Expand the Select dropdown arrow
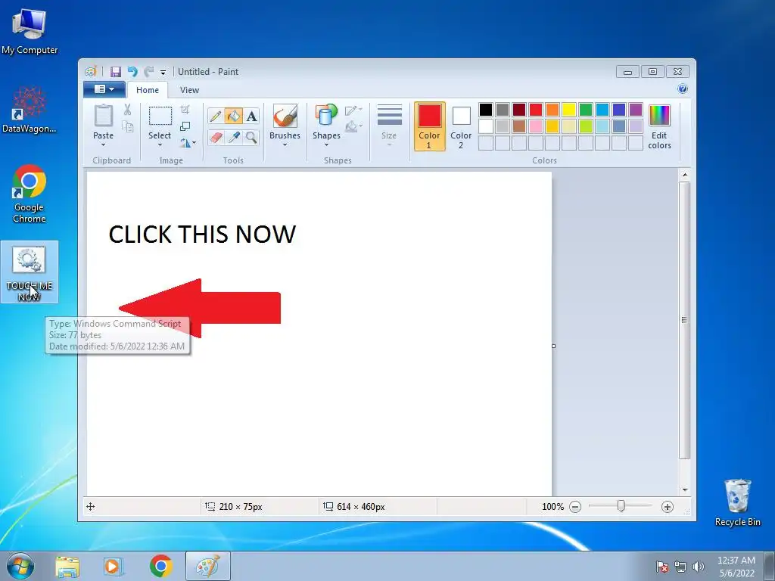The width and height of the screenshot is (775, 581). (x=160, y=144)
